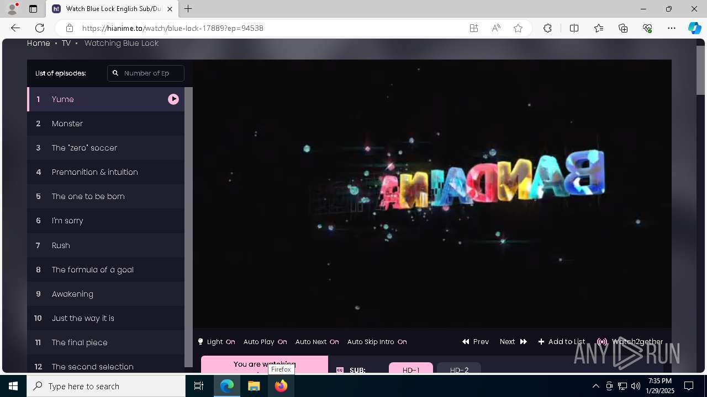Close the Watch Blue Lock tab
The width and height of the screenshot is (707, 397).
pos(170,9)
